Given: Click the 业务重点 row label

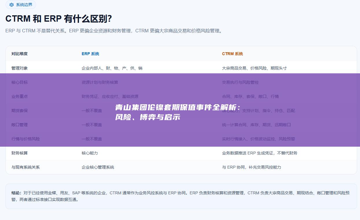Looking at the screenshot, I should point(20,96).
